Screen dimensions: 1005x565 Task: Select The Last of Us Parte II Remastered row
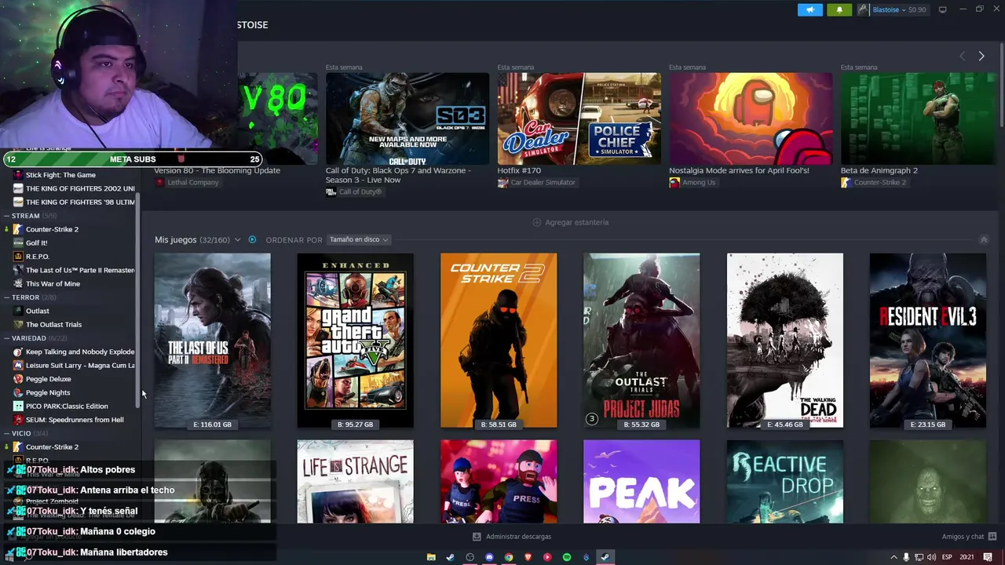pos(69,270)
